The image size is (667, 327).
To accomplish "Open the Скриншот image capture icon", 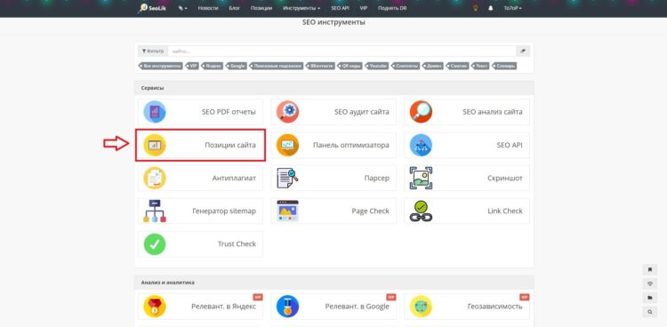I will click(421, 179).
